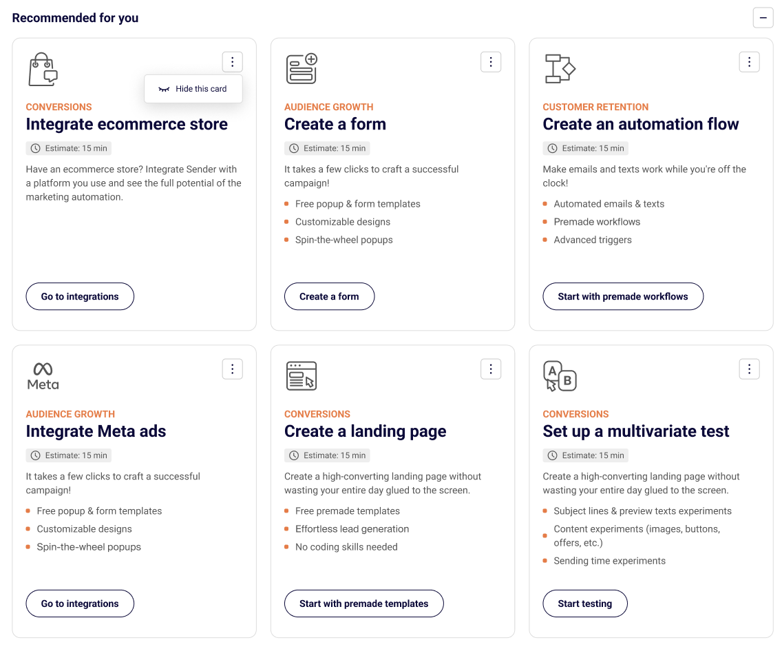
Task: Open options menu on Create an automation flow card
Action: point(749,62)
